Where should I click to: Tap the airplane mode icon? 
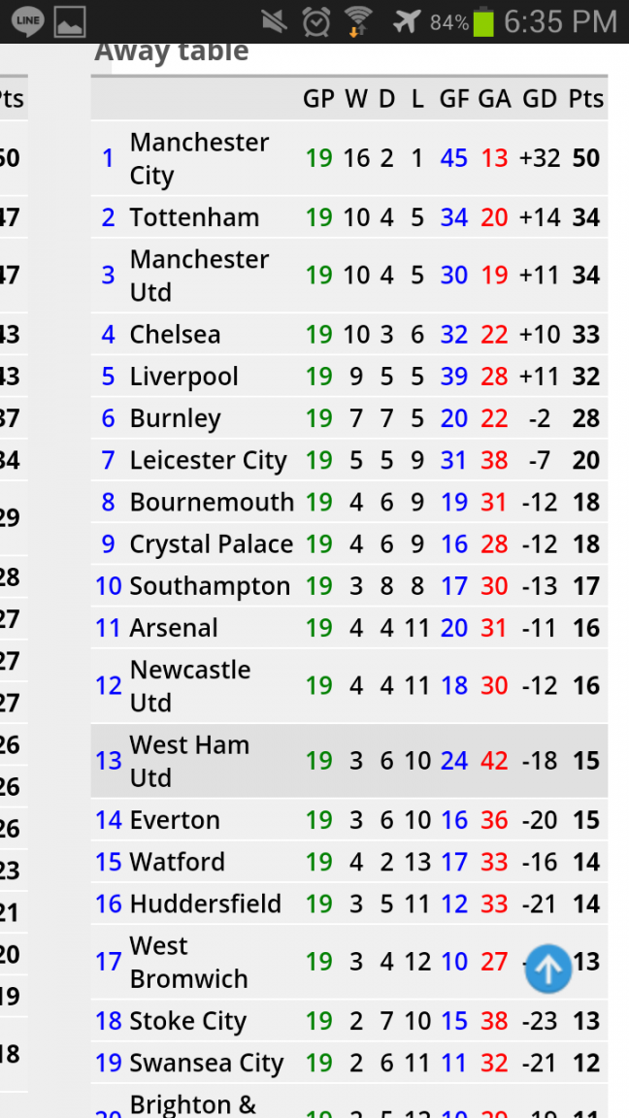[407, 21]
